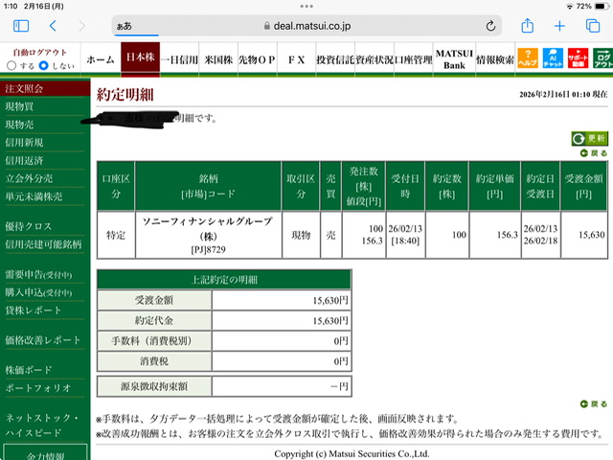613x460 pixels.
Task: Open 株価ボード in the sidebar
Action: point(29,370)
